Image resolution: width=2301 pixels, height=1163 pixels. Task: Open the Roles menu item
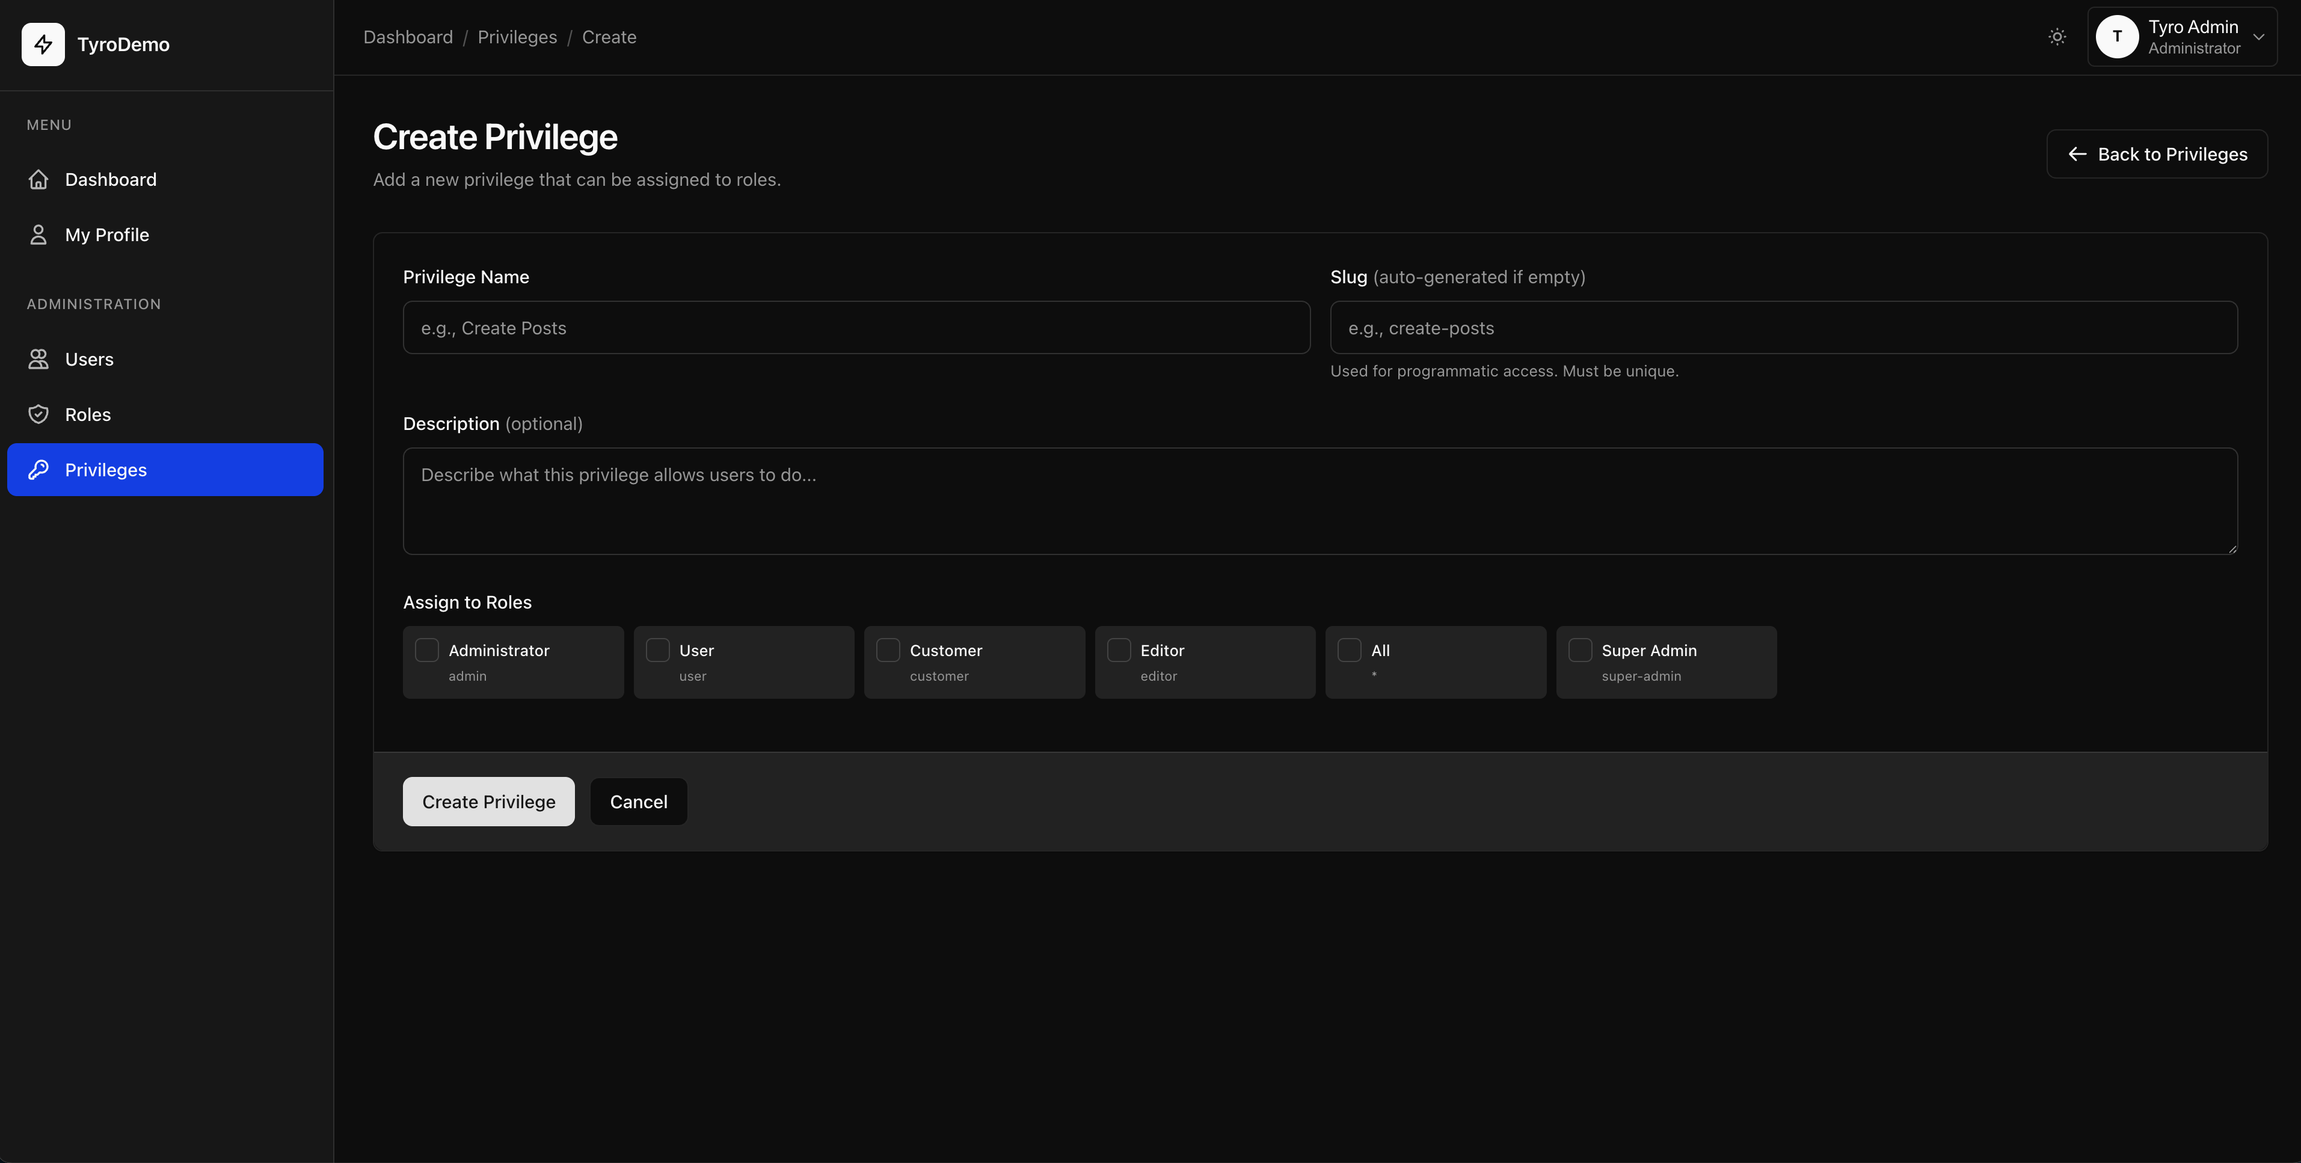[x=88, y=414]
